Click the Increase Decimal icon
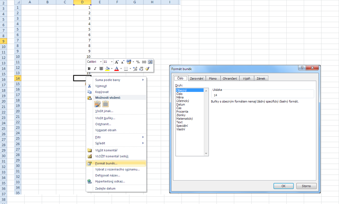The height and width of the screenshot is (204, 339). (x=135, y=69)
